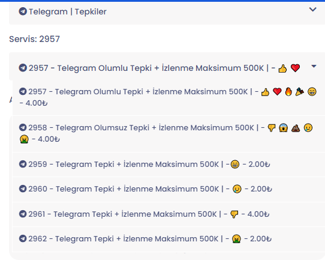325x260 pixels.
Task: Choose service 2961 thumbs down reaction
Action: [168, 214]
